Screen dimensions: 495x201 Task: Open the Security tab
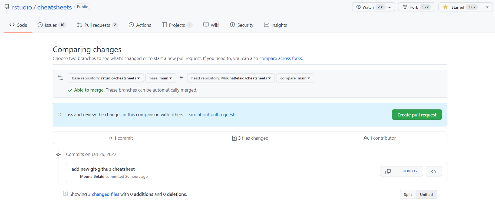(242, 25)
